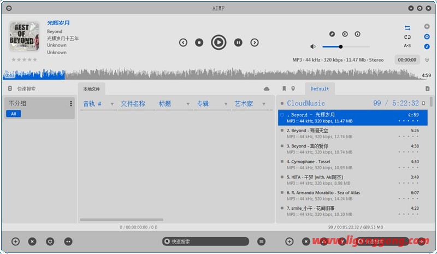Select playlist track Beyond - 光辉岁月
Viewport: 437px width, 254px height.
coord(352,117)
